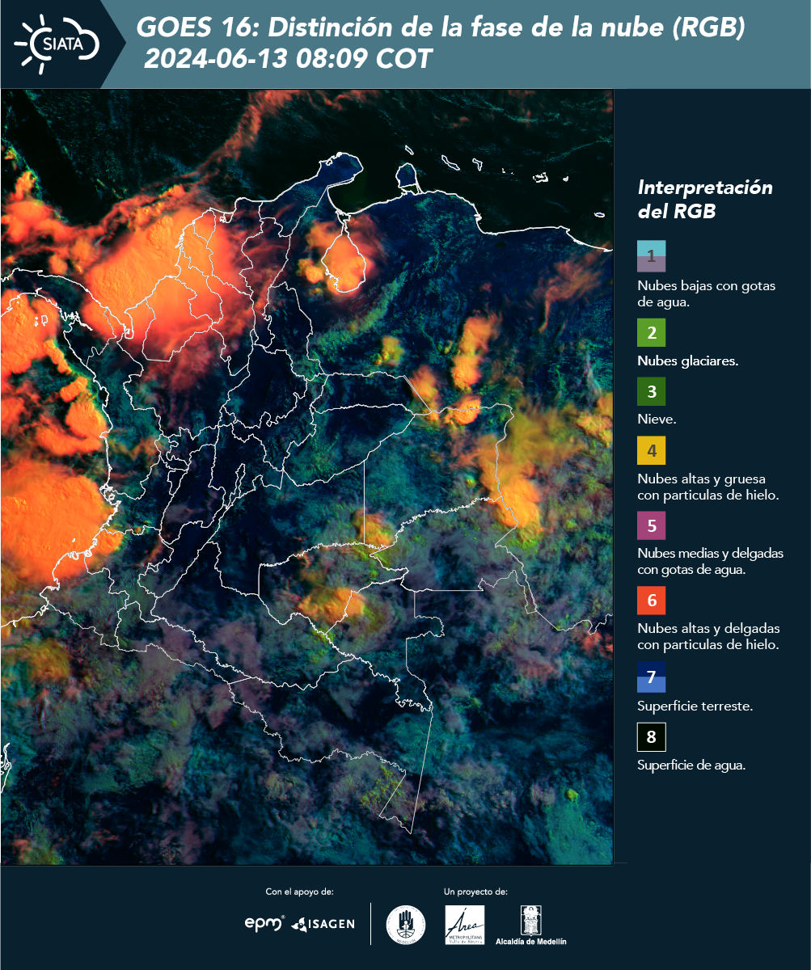This screenshot has width=811, height=970.
Task: Click the Alcaldía de Medellín crest logo
Action: 531,925
